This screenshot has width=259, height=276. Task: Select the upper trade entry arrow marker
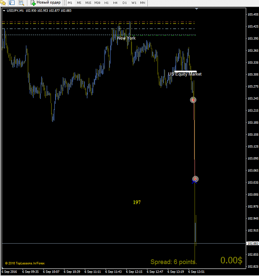point(193,100)
